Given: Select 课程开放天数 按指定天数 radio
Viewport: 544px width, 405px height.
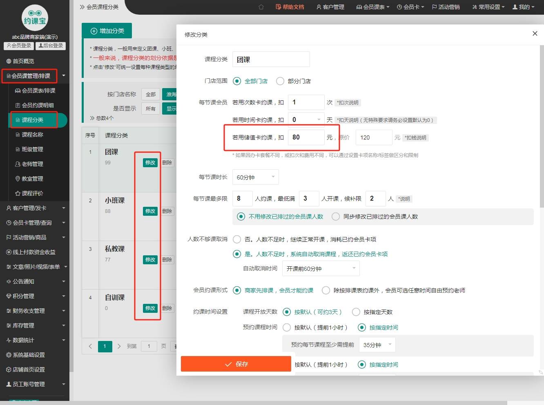Looking at the screenshot, I should click(x=372, y=312).
